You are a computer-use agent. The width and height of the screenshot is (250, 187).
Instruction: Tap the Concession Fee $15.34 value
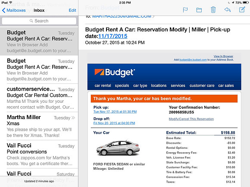click(x=231, y=177)
